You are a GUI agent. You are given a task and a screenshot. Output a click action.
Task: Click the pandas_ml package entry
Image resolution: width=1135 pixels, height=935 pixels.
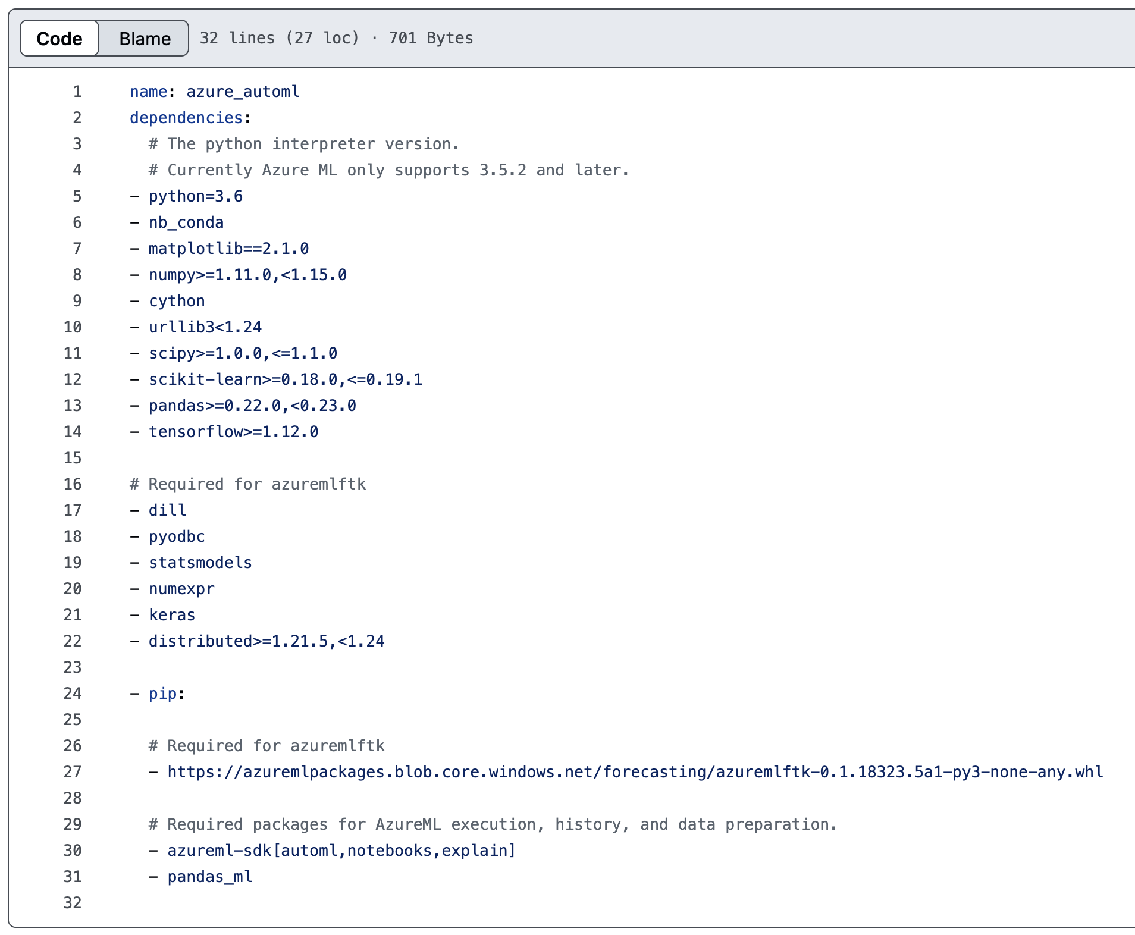210,877
